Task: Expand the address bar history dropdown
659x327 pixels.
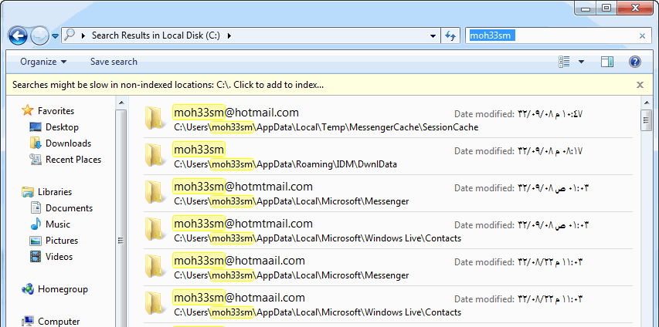Action: coord(433,36)
